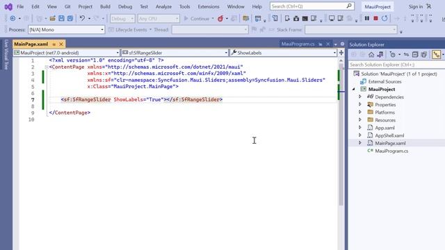Open the Extensions menu
The width and height of the screenshot is (445, 250).
209,6
